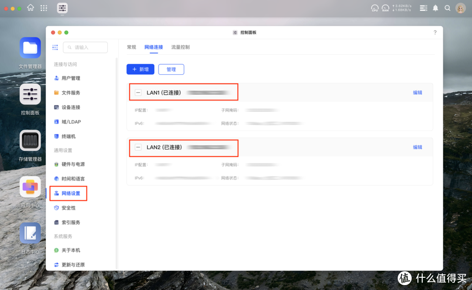The width and height of the screenshot is (472, 290).
Task: Open 硬件与电源 settings
Action: click(73, 164)
